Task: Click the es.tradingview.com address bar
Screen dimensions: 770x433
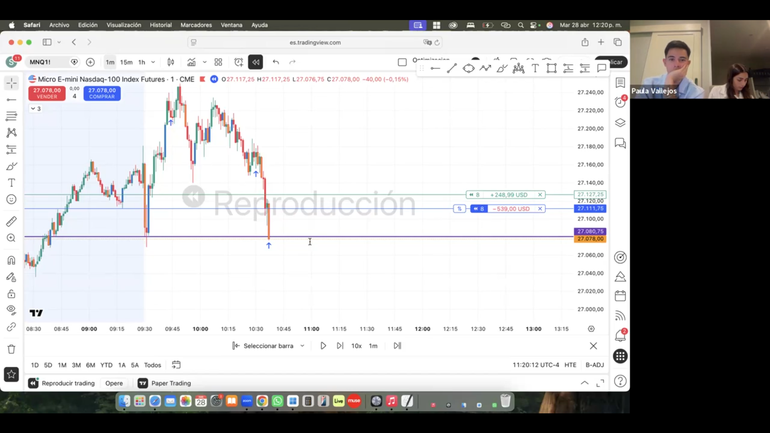Action: pos(315,42)
